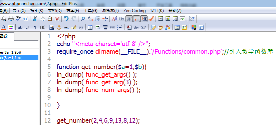Insert a PRE tag
The image size is (276, 125).
pyautogui.click(x=112, y=27)
